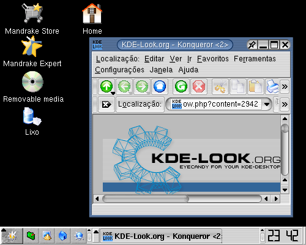Open the Localização menu
The width and height of the screenshot is (306, 245).
(118, 59)
